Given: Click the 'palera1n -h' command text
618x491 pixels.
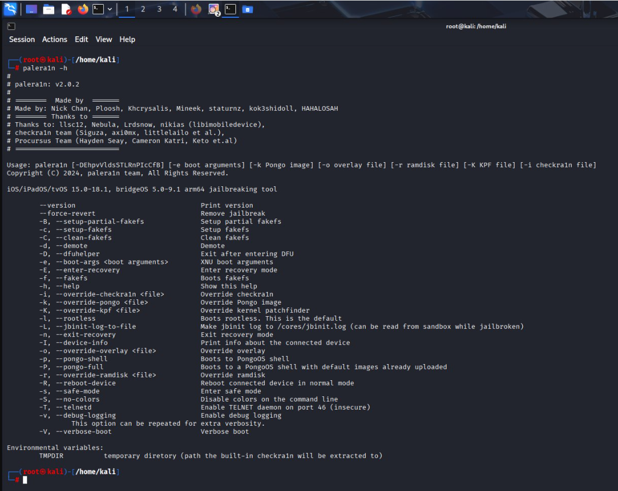Looking at the screenshot, I should coord(45,68).
